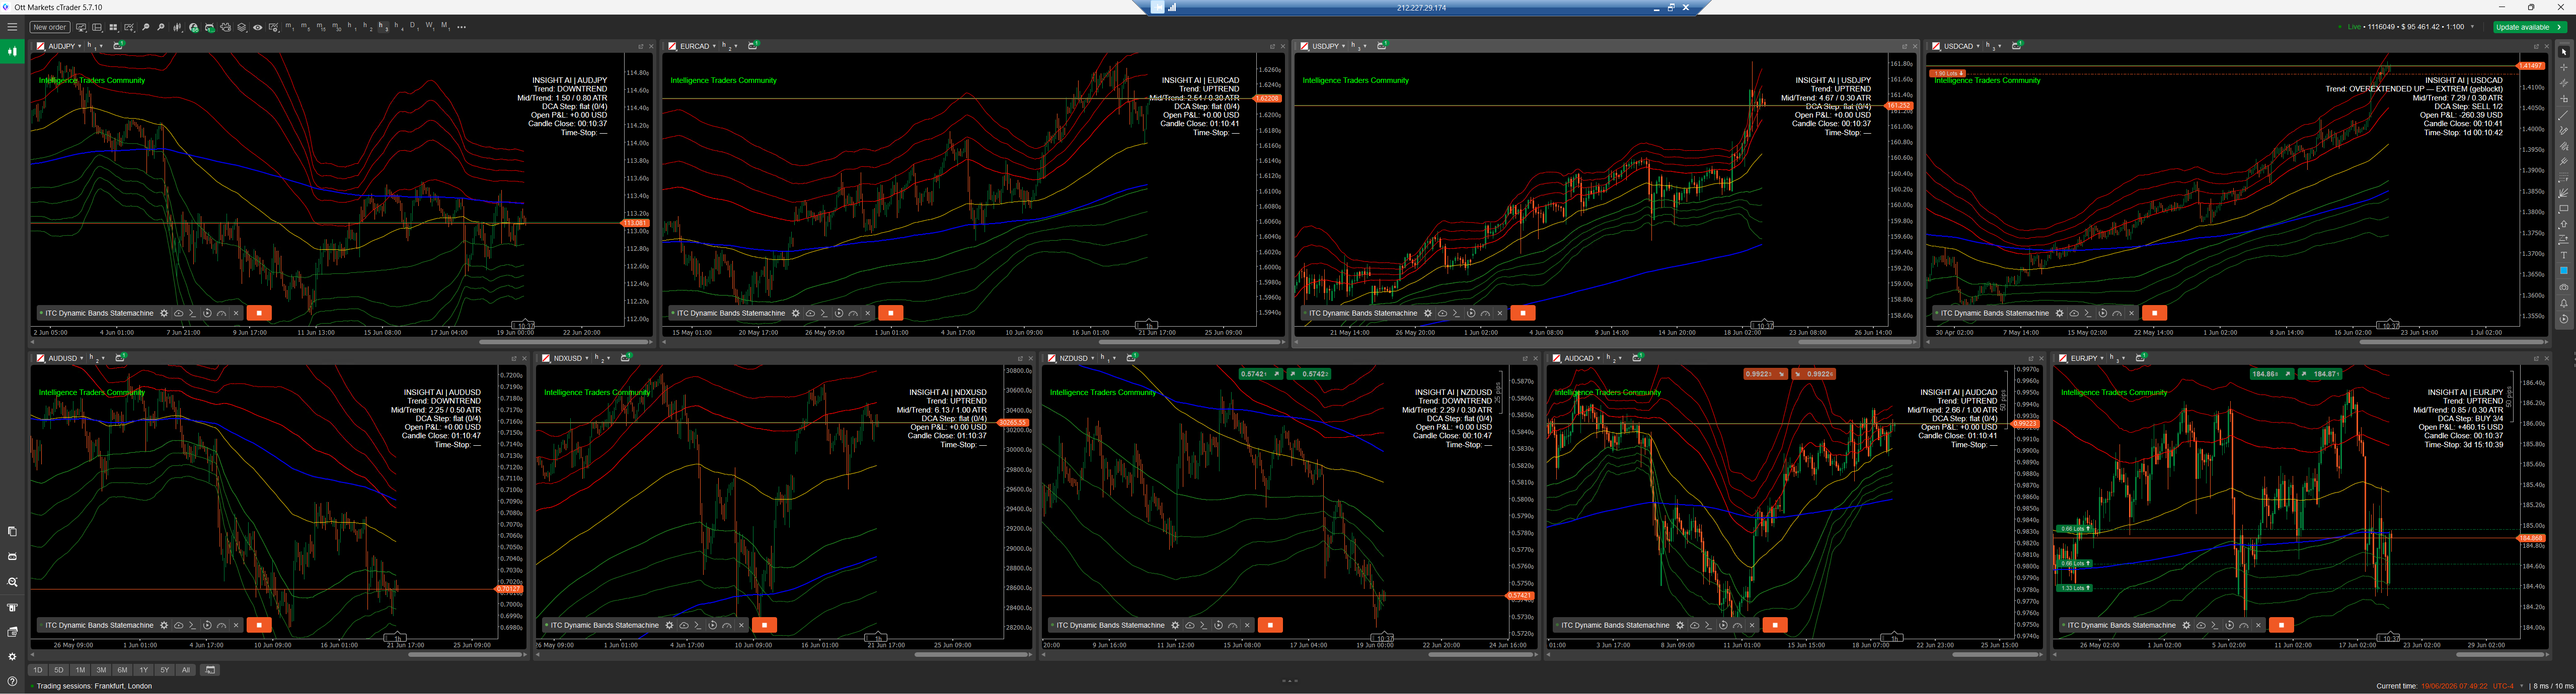Open the settings gear in left sidebar
The height and width of the screenshot is (694, 2576).
12,656
